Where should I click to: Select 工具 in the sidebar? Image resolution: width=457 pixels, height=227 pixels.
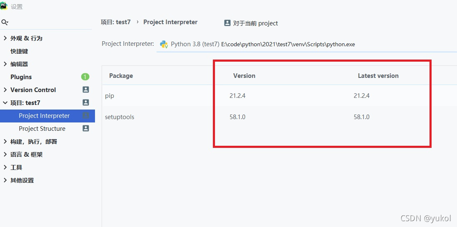click(16, 167)
